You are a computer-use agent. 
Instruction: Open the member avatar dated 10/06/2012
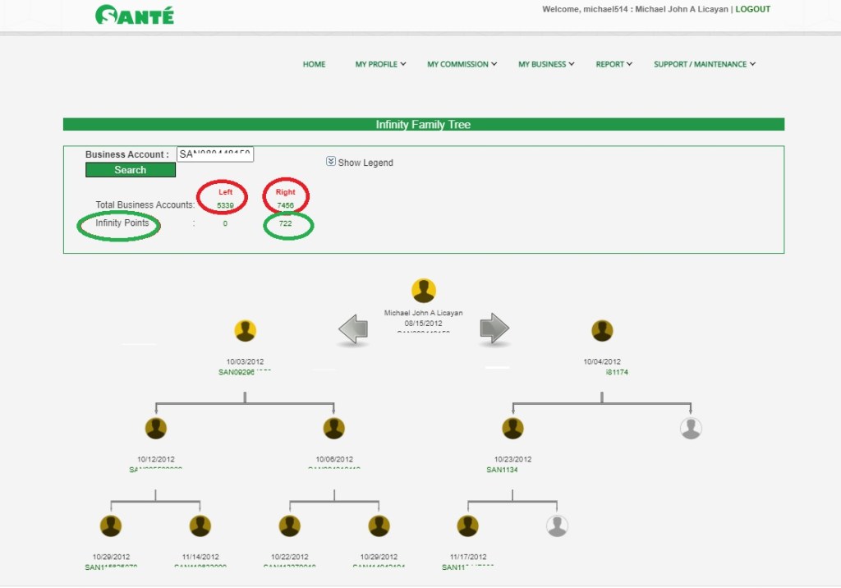click(x=333, y=428)
